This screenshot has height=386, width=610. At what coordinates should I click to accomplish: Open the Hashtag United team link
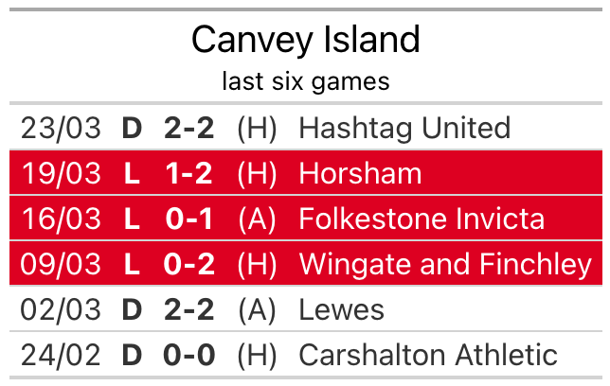click(404, 128)
